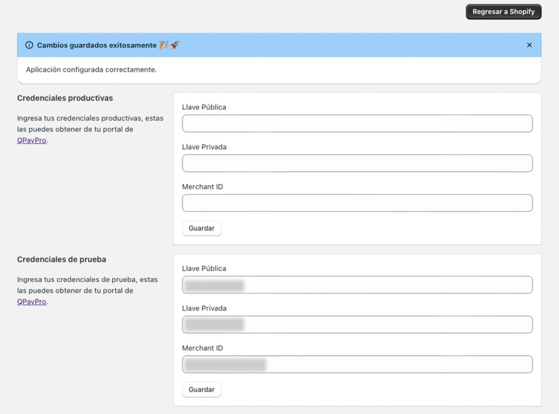Focus Merchant ID field in productivas
The height and width of the screenshot is (414, 559).
pyautogui.click(x=357, y=203)
